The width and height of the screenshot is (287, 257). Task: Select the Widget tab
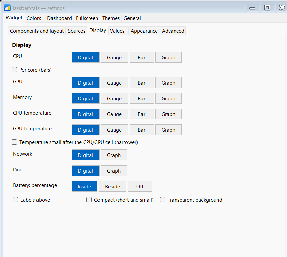tap(14, 18)
